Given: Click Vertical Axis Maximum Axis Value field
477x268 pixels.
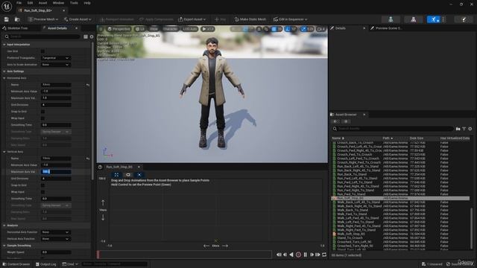Looking at the screenshot, I should [x=56, y=172].
